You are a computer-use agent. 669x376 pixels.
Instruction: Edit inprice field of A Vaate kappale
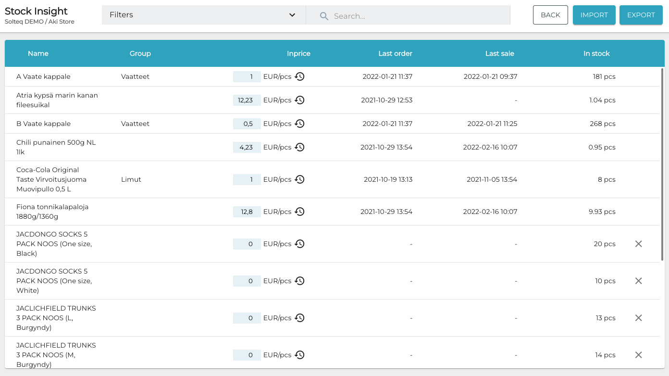[247, 76]
